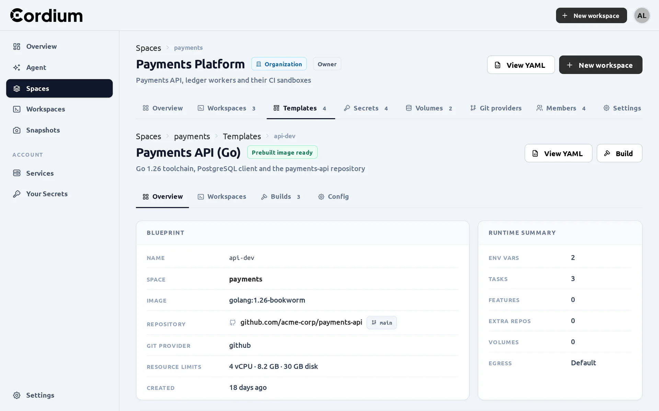Click the gear icon at the sidebar bottom

[16, 395]
